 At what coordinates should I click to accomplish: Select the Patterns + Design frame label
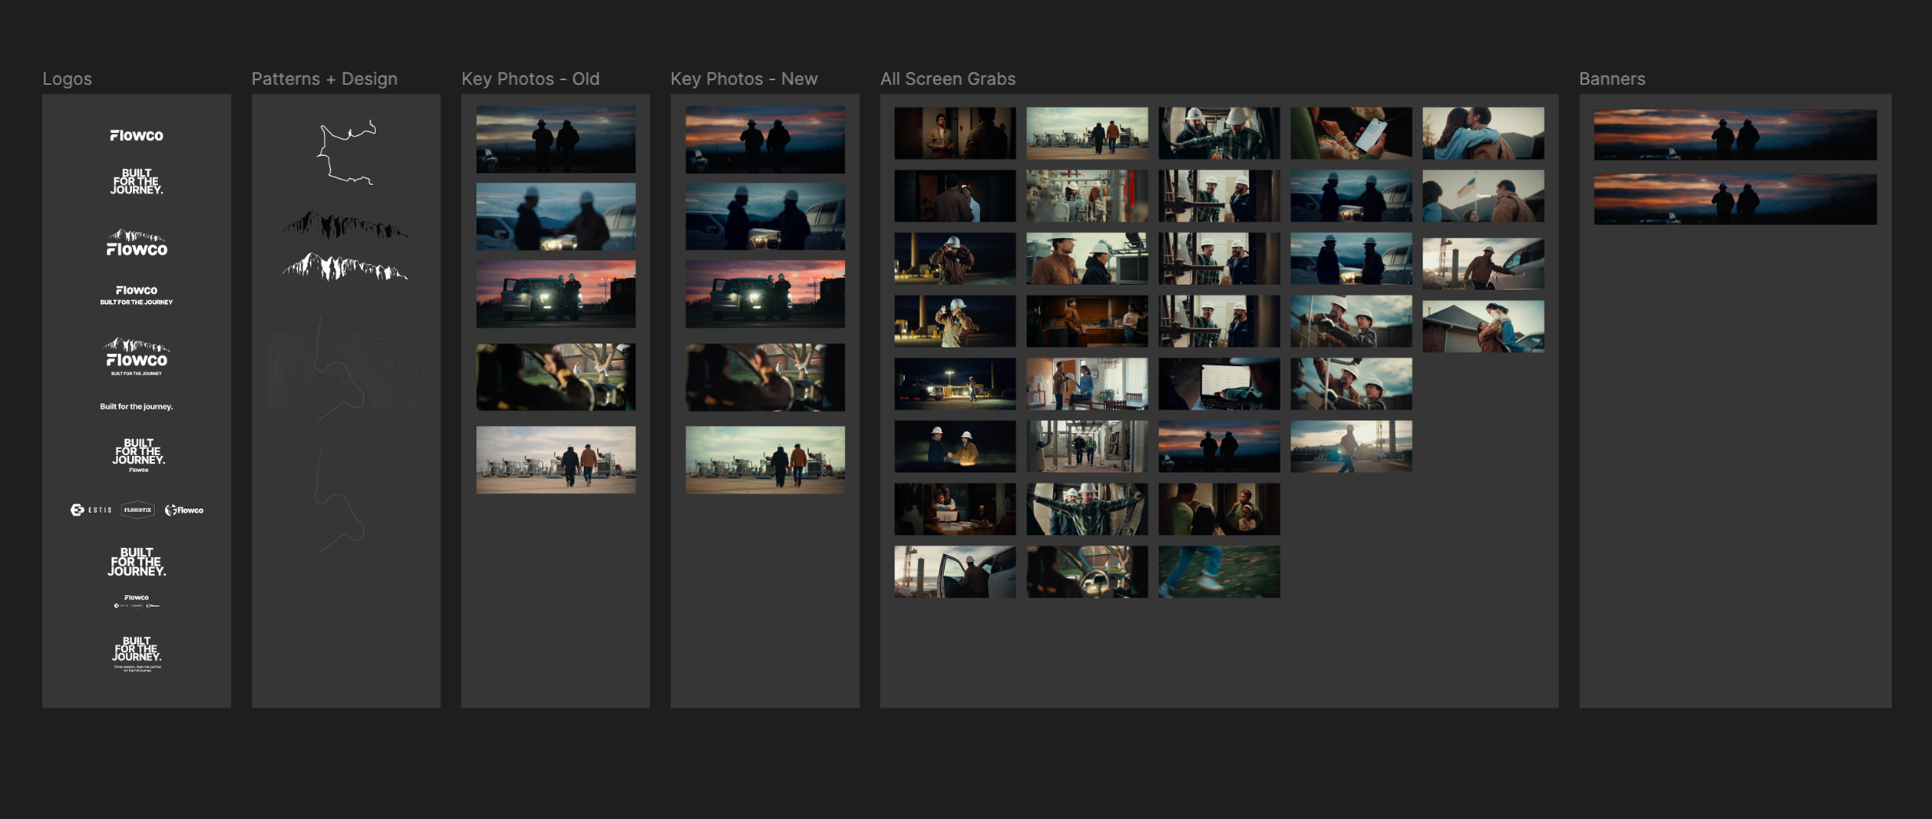point(325,78)
